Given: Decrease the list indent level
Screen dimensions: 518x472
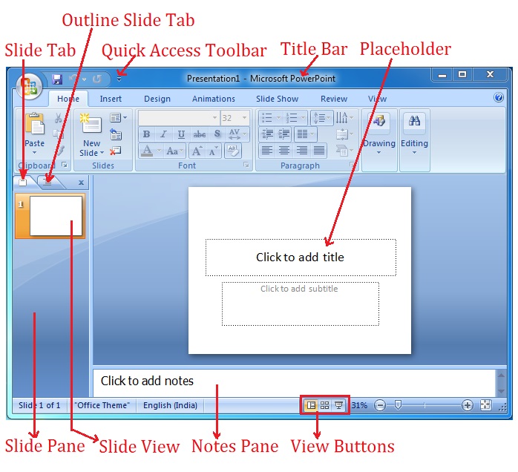Looking at the screenshot, I should pyautogui.click(x=267, y=134).
